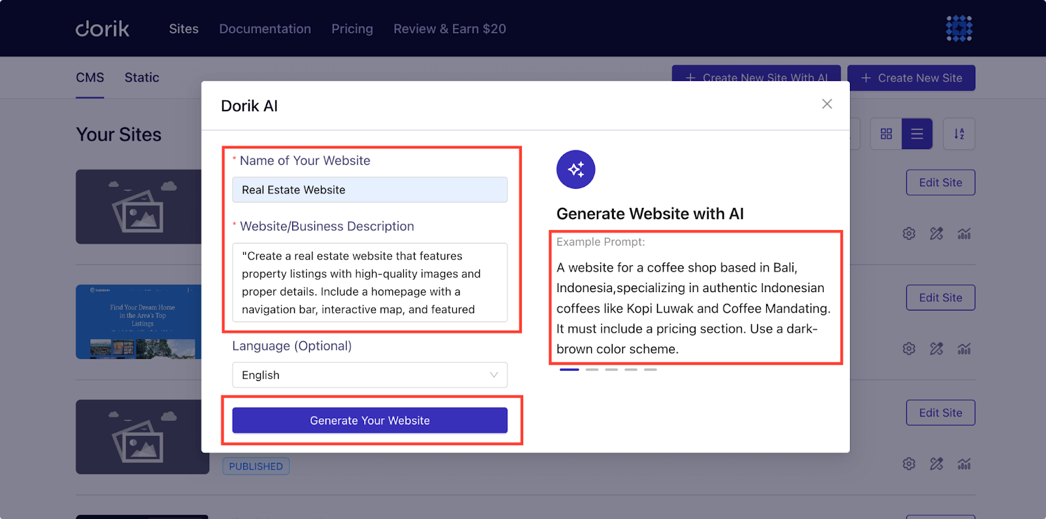Open the first listed site's placeholder thumbnail

[139, 207]
